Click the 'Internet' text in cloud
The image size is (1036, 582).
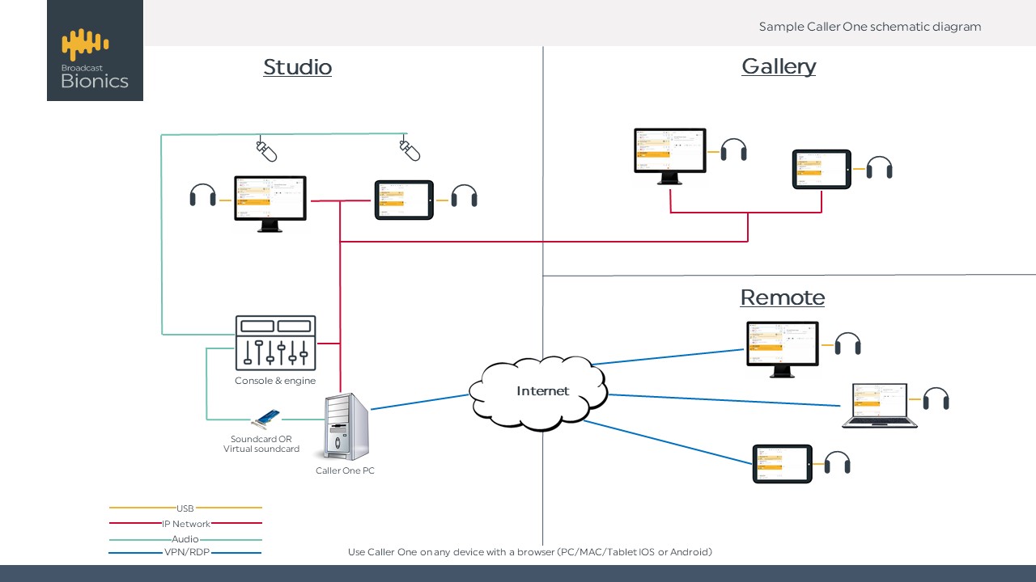coord(543,391)
